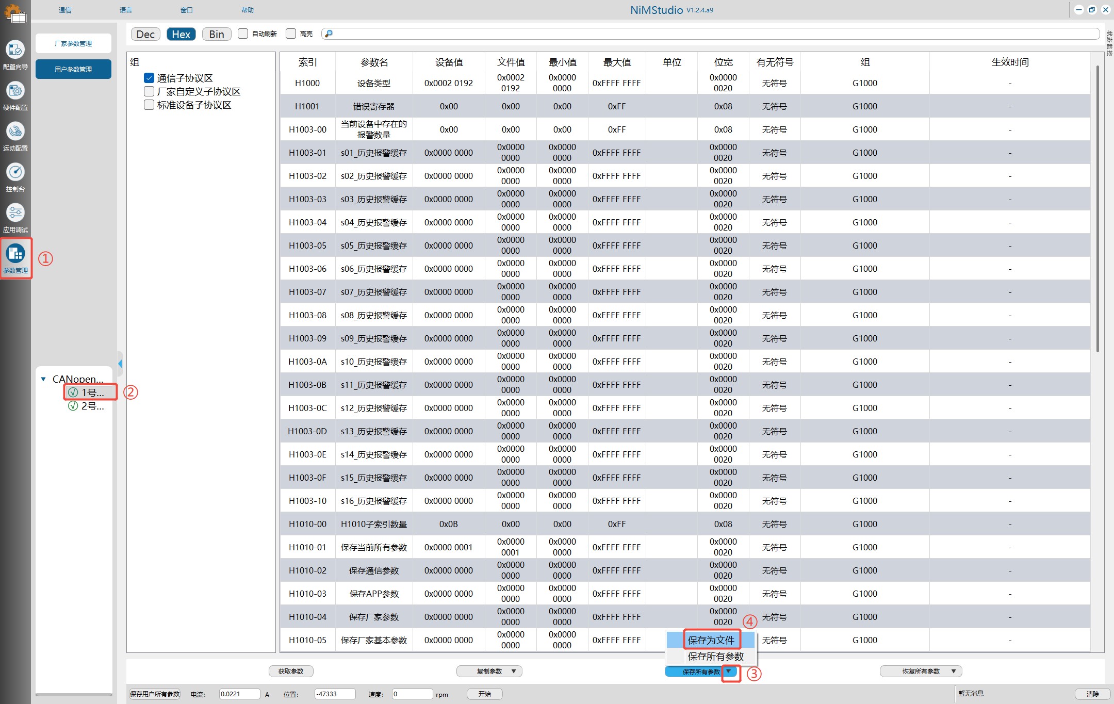Click the 位置 position value field

click(x=335, y=694)
